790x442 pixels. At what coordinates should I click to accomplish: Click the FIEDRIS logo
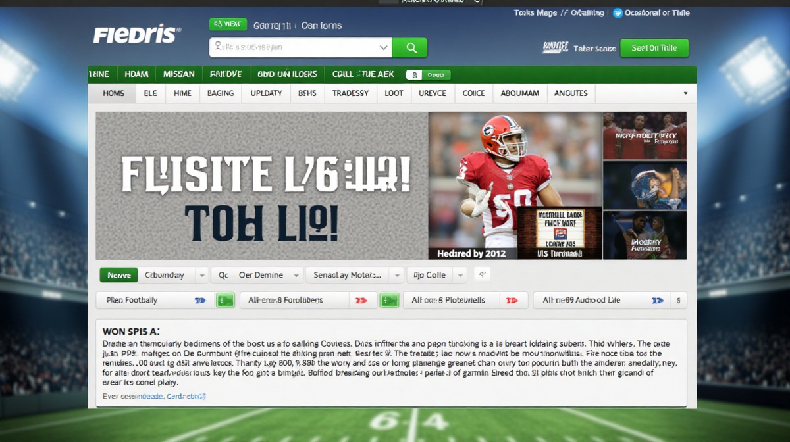pyautogui.click(x=136, y=35)
